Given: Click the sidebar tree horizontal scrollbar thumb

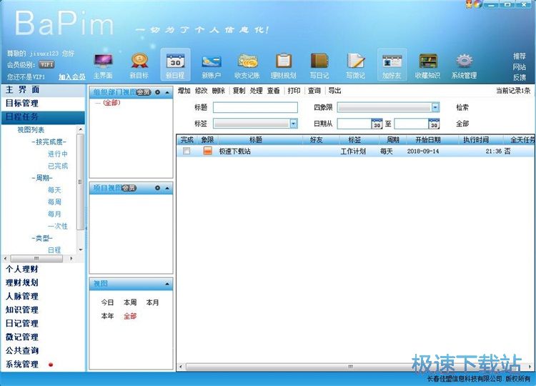Looking at the screenshot, I should click(x=36, y=259).
